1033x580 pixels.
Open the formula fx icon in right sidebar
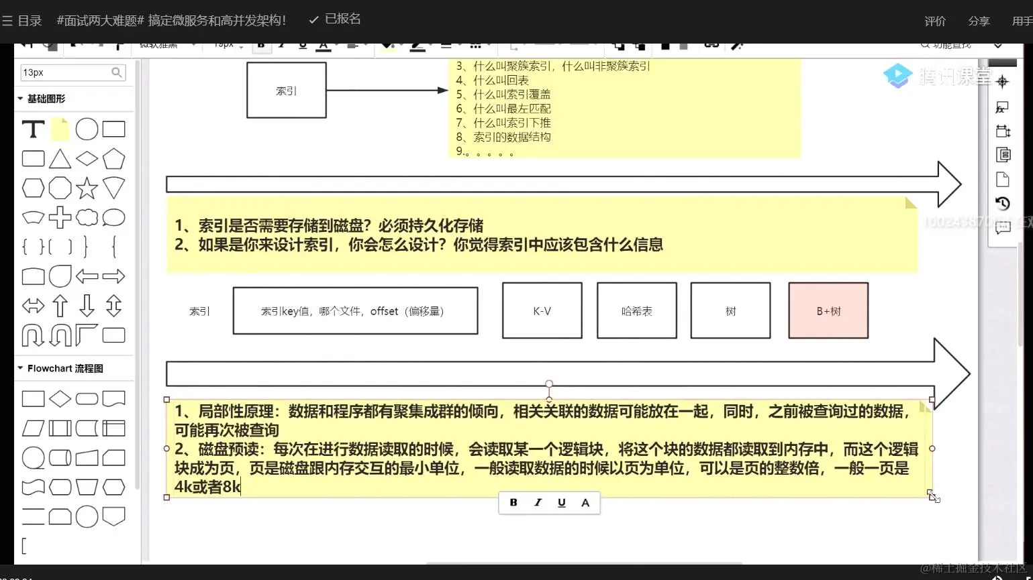click(1002, 107)
